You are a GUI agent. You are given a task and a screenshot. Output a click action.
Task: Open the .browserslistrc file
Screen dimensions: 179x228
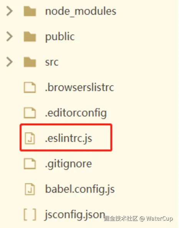click(x=80, y=87)
